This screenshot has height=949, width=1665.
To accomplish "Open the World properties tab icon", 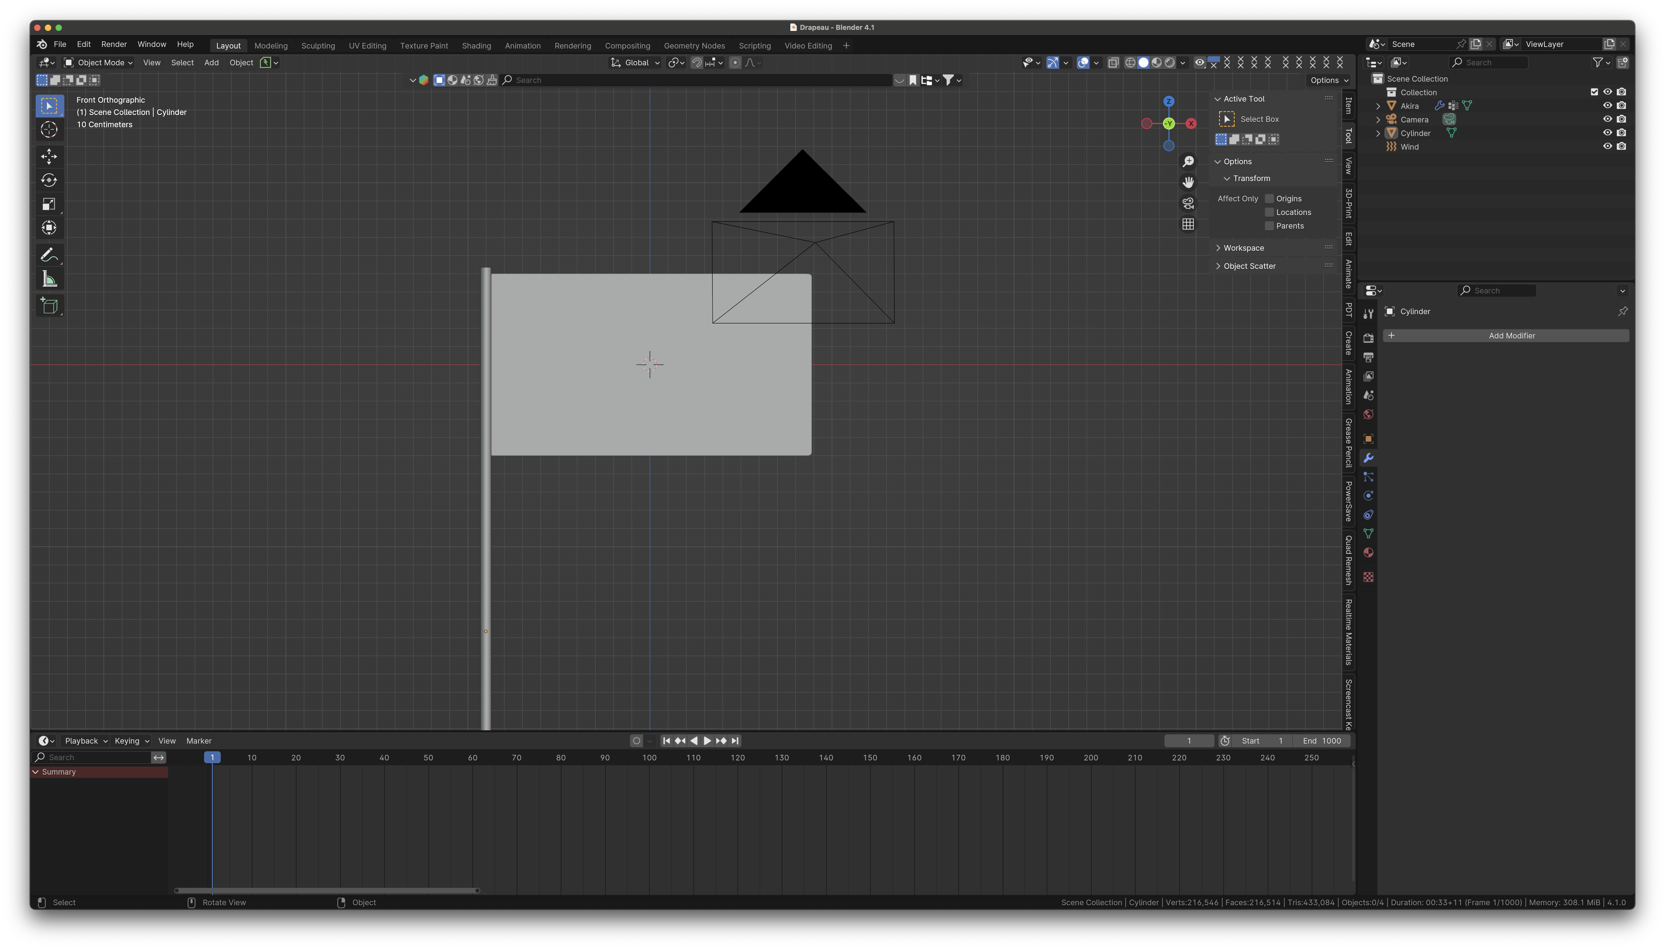I will [x=1368, y=414].
